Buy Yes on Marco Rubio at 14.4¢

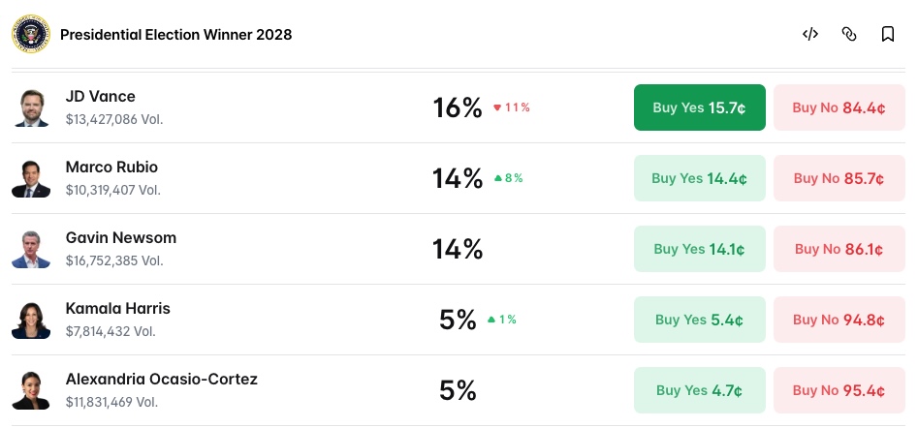point(700,178)
